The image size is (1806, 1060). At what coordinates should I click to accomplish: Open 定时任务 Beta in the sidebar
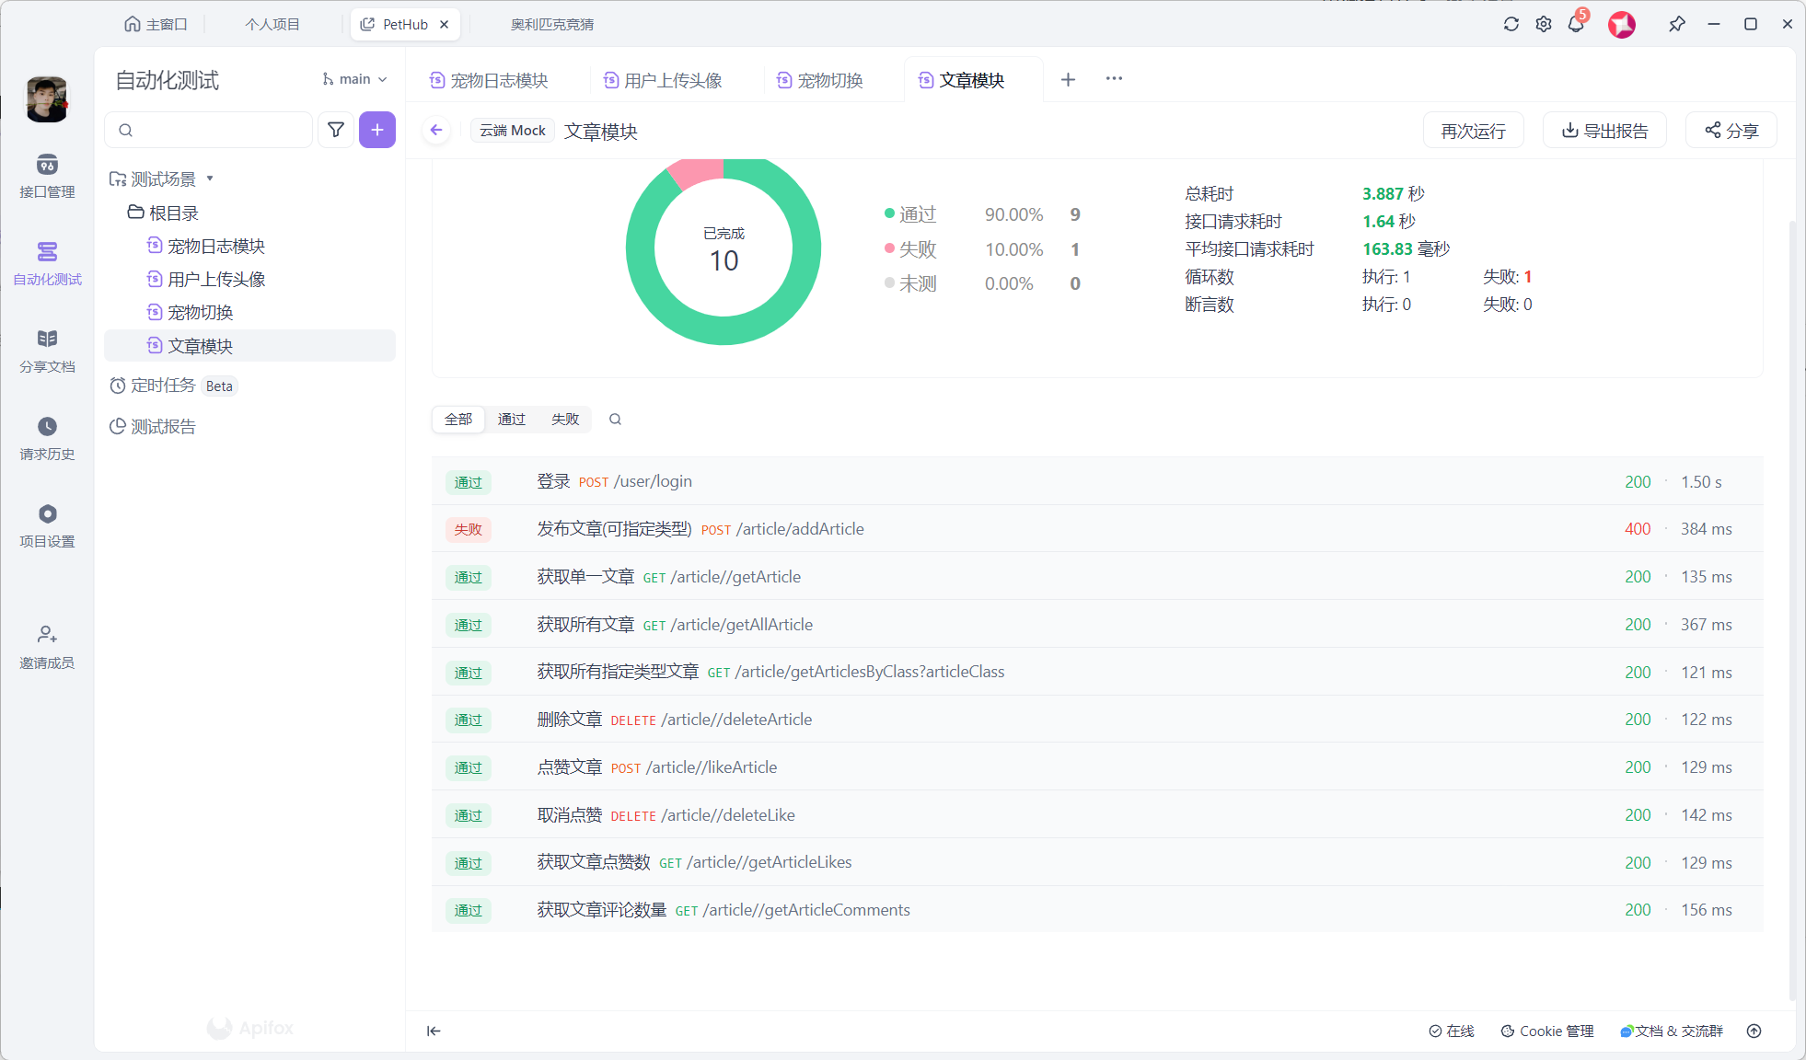pyautogui.click(x=173, y=386)
